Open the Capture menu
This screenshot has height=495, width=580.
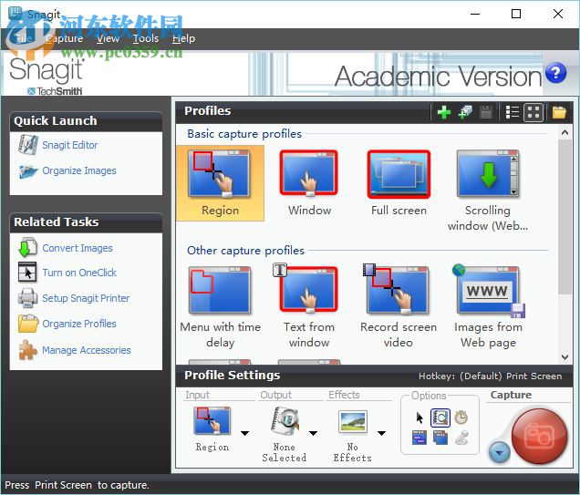coord(65,38)
